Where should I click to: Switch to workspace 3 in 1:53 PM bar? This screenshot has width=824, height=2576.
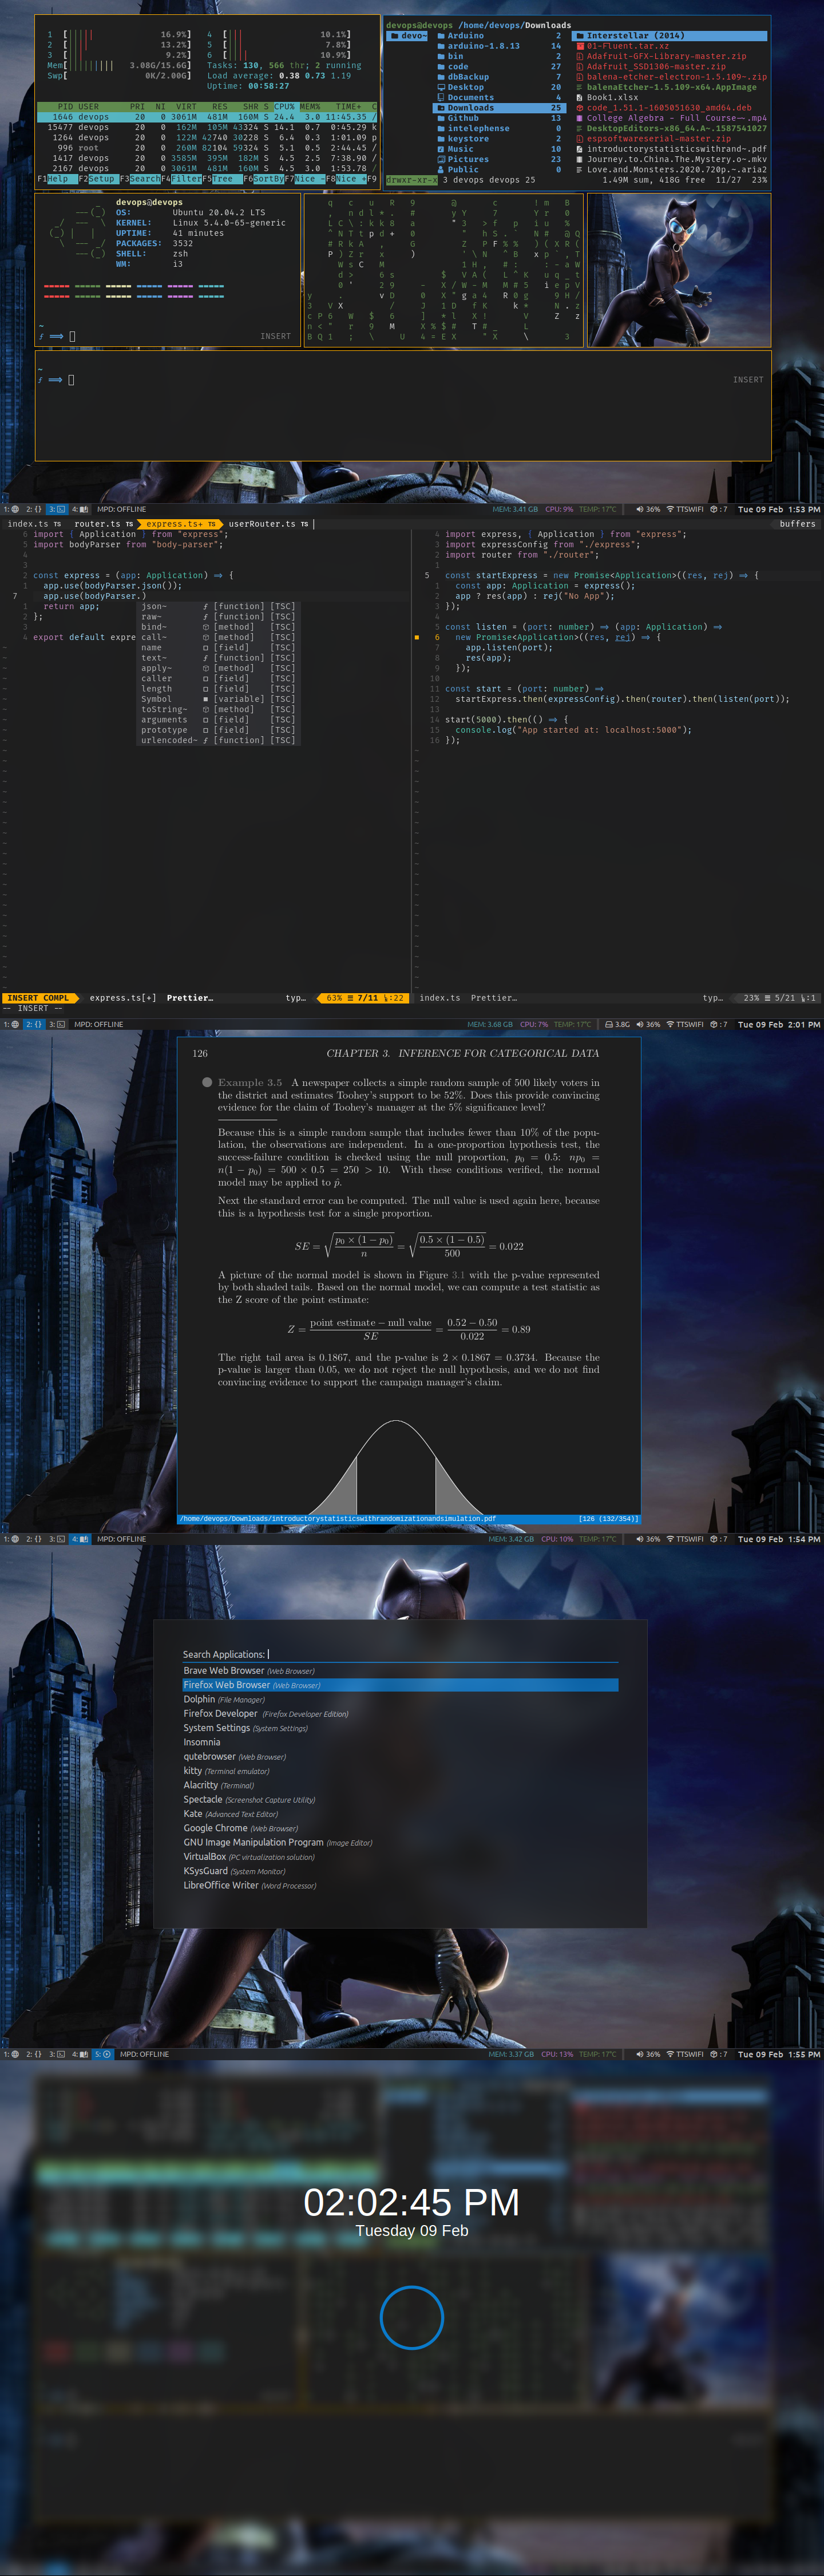(56, 509)
